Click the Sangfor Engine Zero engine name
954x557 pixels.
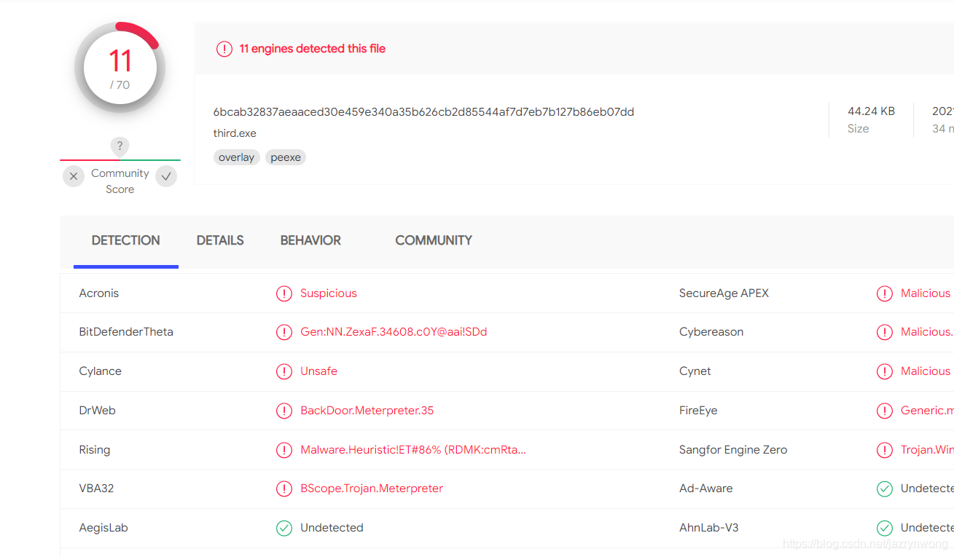click(733, 450)
